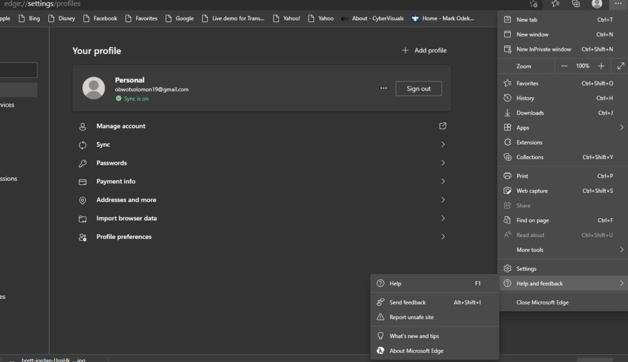Click the Downloads arrow icon in menu
Viewport: 628px width, 362px height.
pyautogui.click(x=507, y=113)
